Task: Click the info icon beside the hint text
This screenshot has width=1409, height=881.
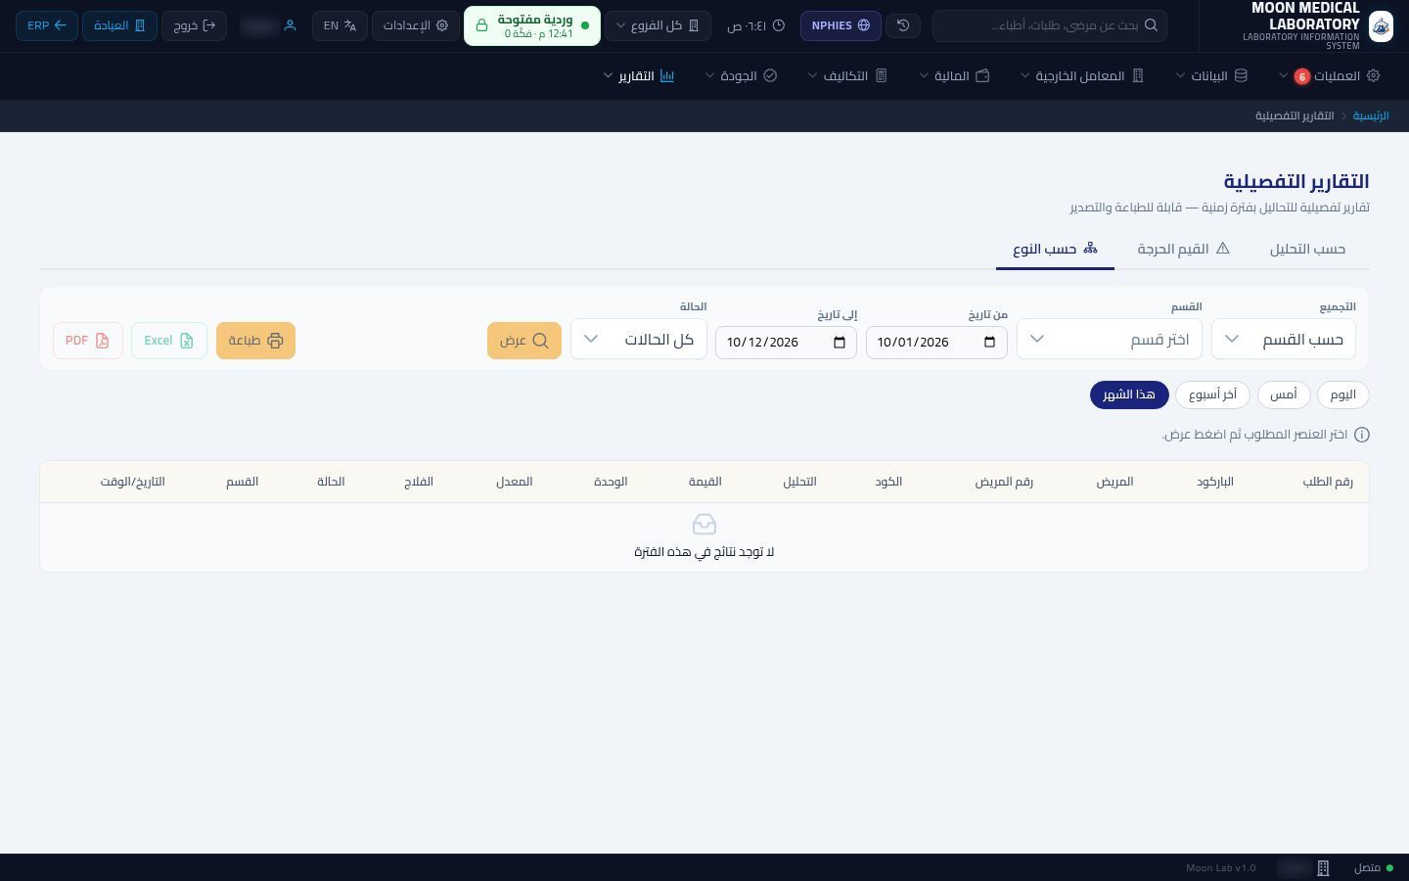Action: pos(1361,435)
